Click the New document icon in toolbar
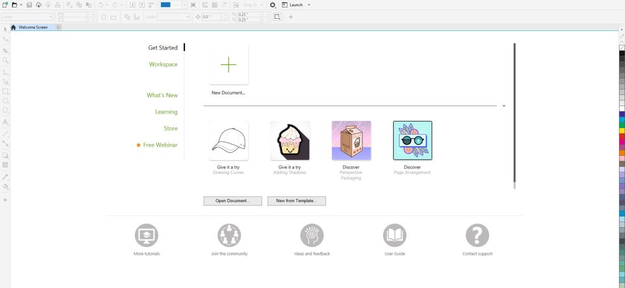This screenshot has width=625, height=288. click(5, 5)
